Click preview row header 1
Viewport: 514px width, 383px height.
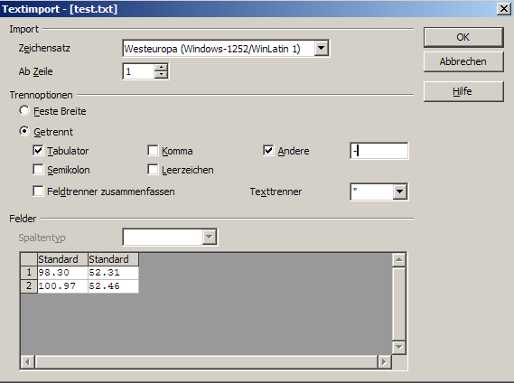click(x=29, y=273)
